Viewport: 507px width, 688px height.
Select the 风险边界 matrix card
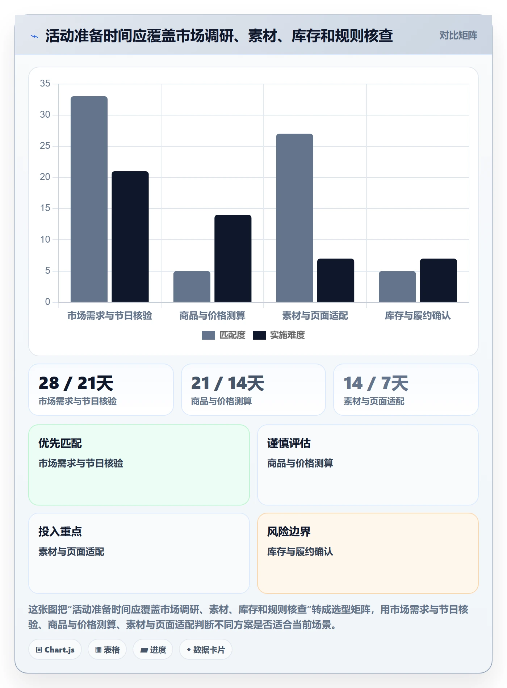[368, 553]
